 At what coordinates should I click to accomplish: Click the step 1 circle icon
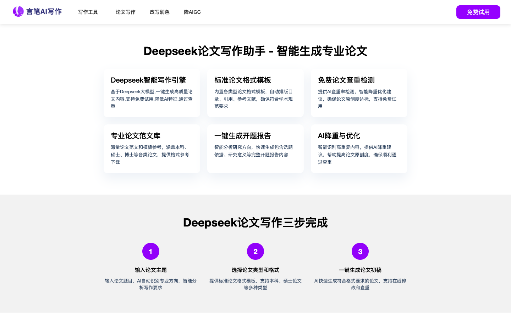(x=151, y=251)
